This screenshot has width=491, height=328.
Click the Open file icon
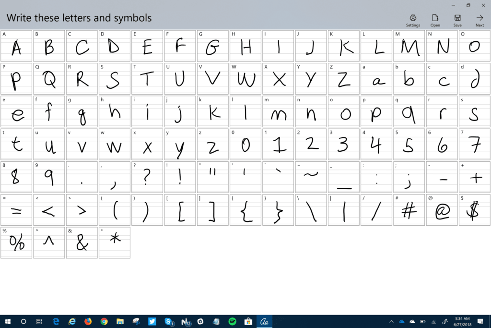(435, 18)
